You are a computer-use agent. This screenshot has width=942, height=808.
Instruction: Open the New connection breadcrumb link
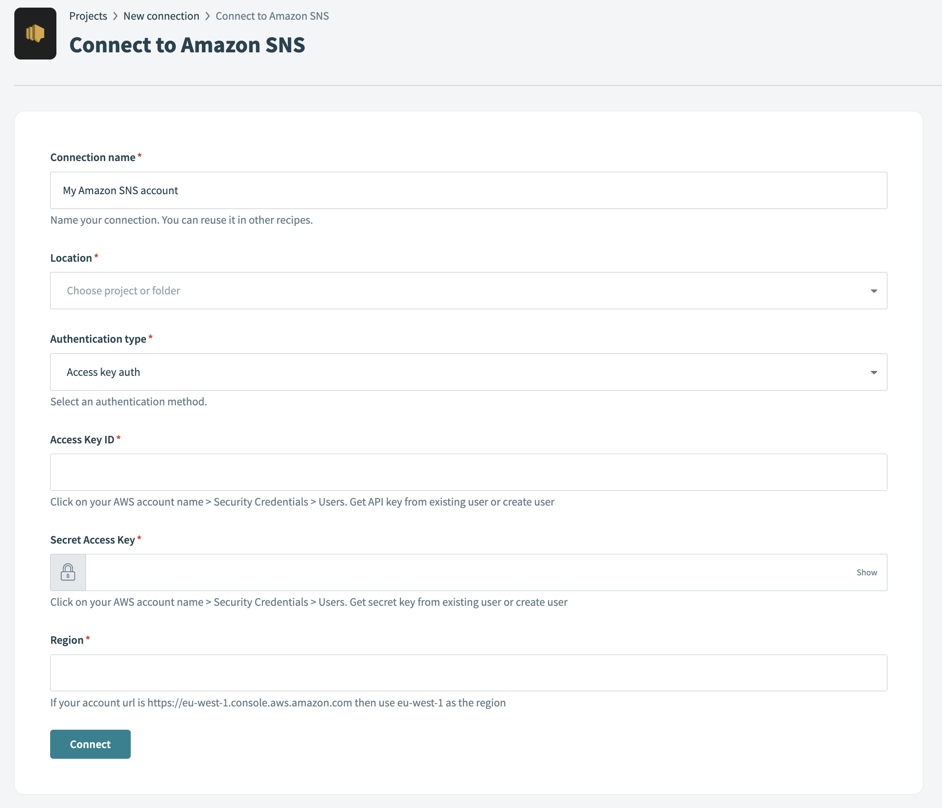(161, 16)
